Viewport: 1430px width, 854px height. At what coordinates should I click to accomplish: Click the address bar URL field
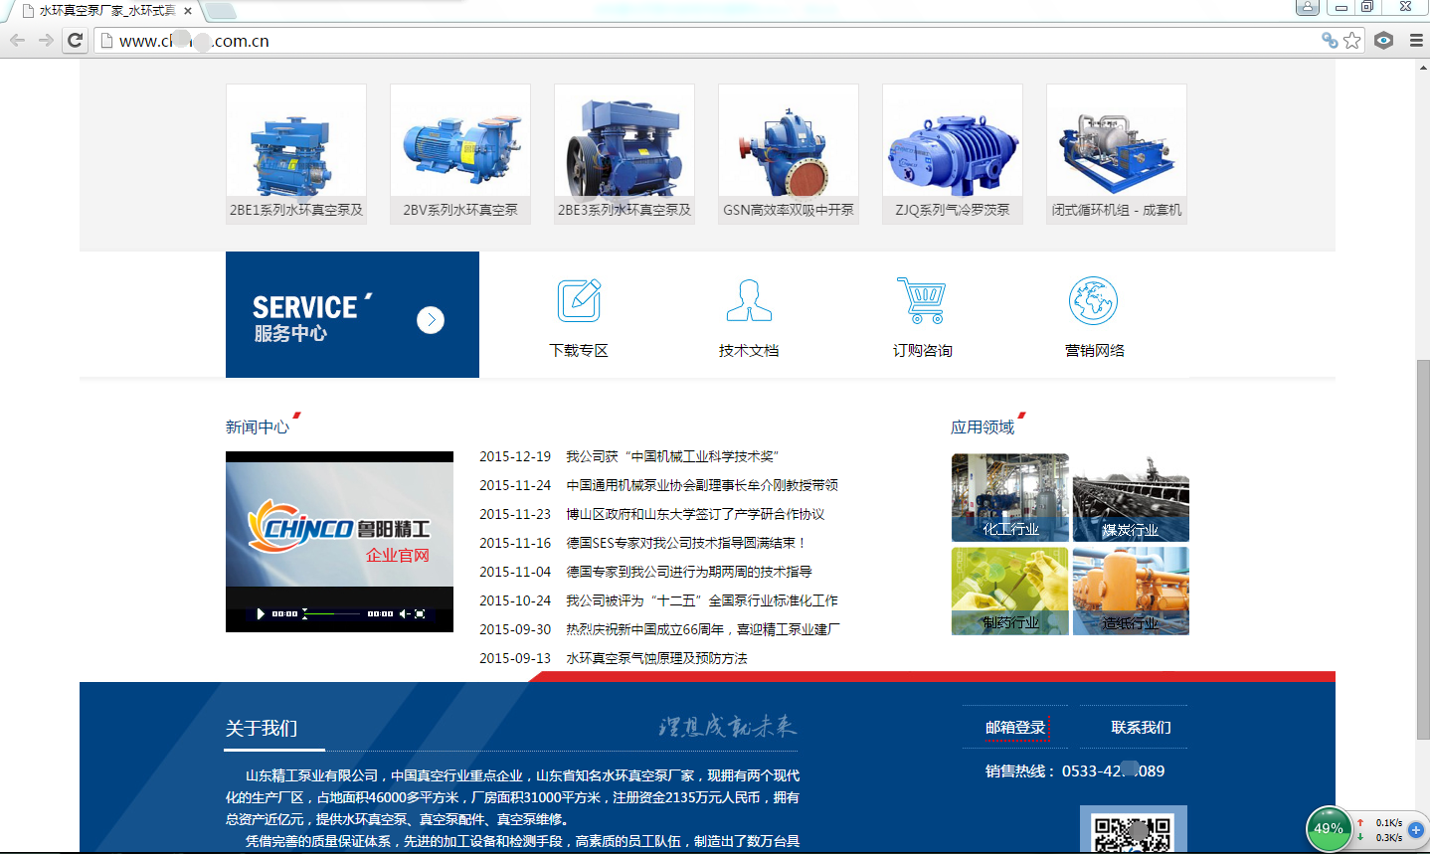(x=696, y=41)
